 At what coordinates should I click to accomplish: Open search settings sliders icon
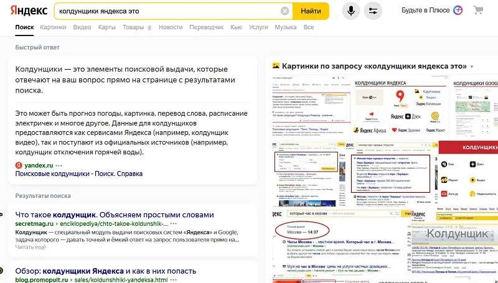(x=373, y=11)
